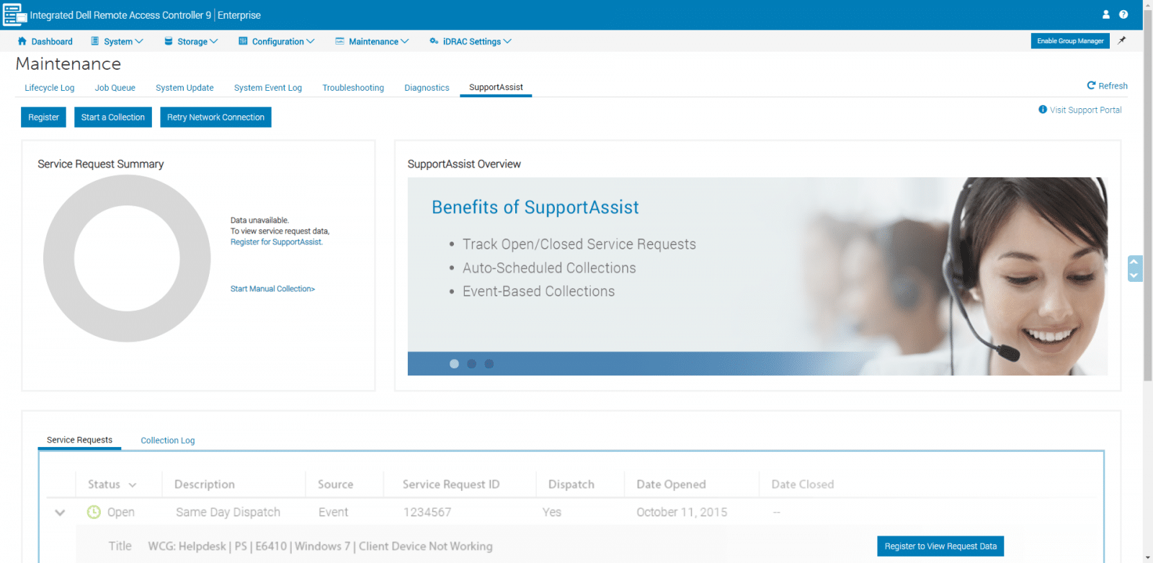
Task: Open the Collection Log tab
Action: tap(168, 440)
